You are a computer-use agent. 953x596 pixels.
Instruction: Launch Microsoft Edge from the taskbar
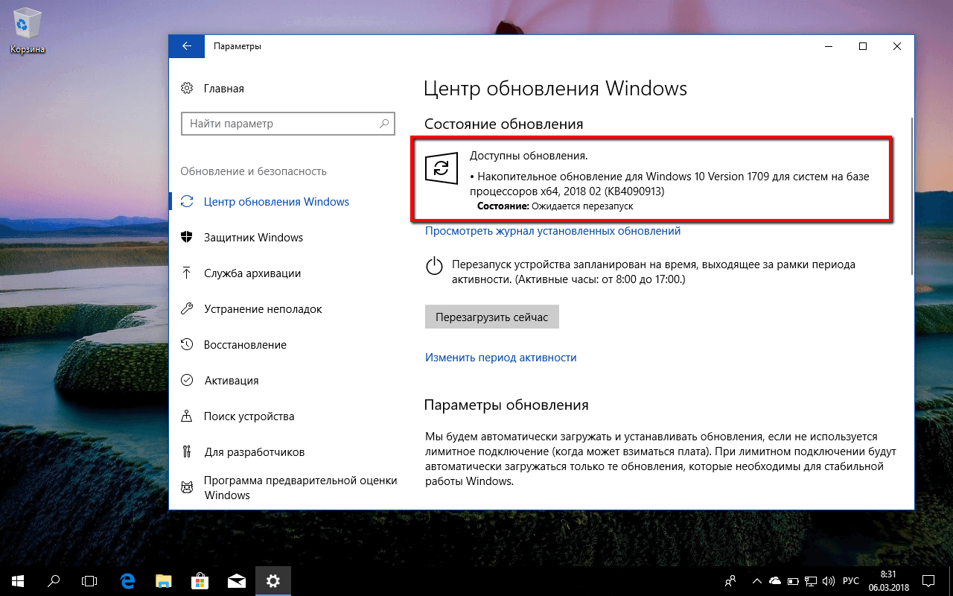click(x=127, y=580)
